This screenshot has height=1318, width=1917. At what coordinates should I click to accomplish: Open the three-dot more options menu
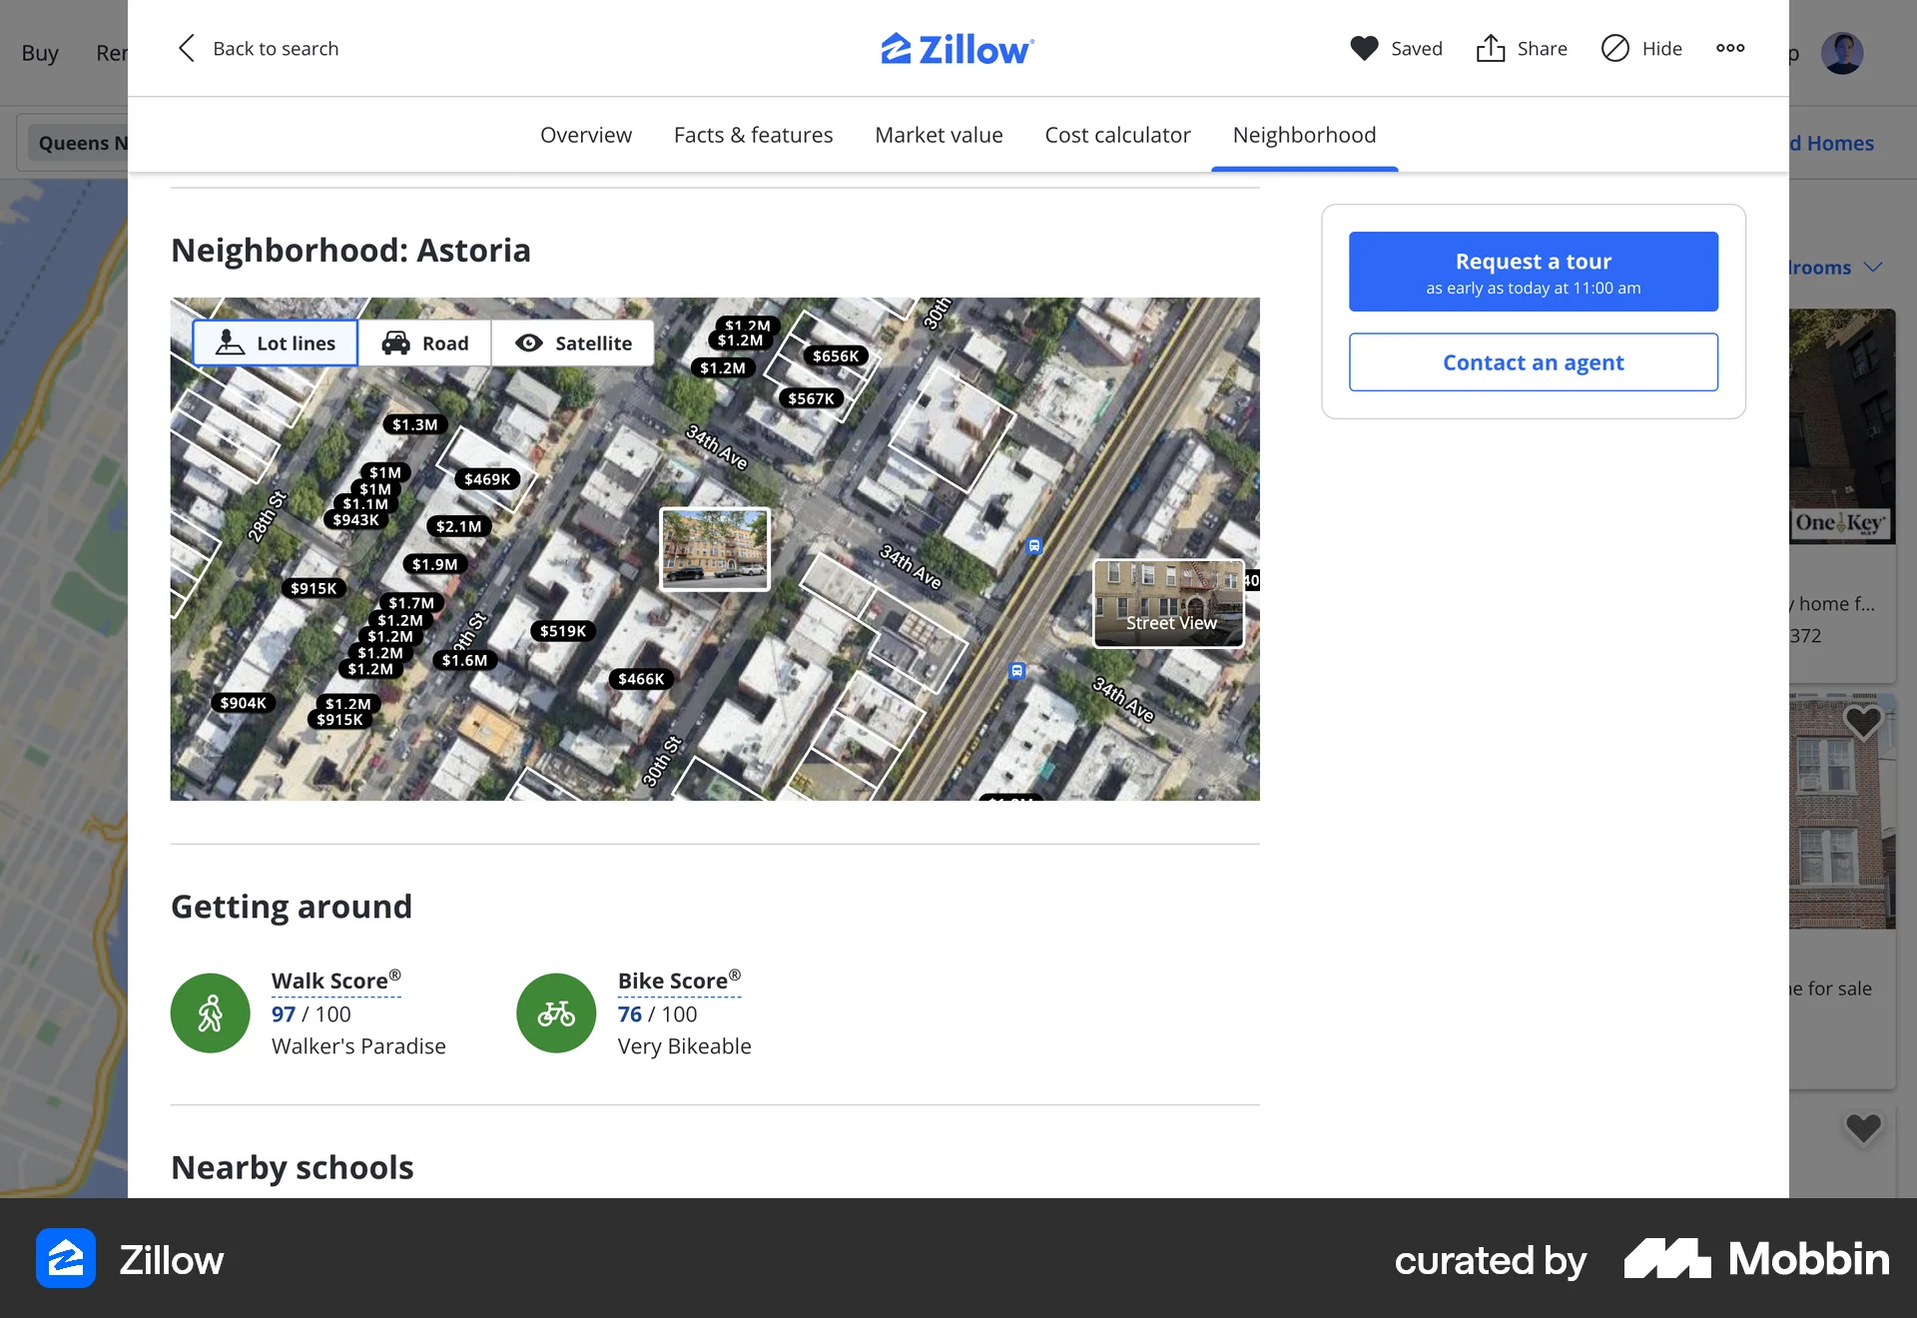coord(1729,48)
